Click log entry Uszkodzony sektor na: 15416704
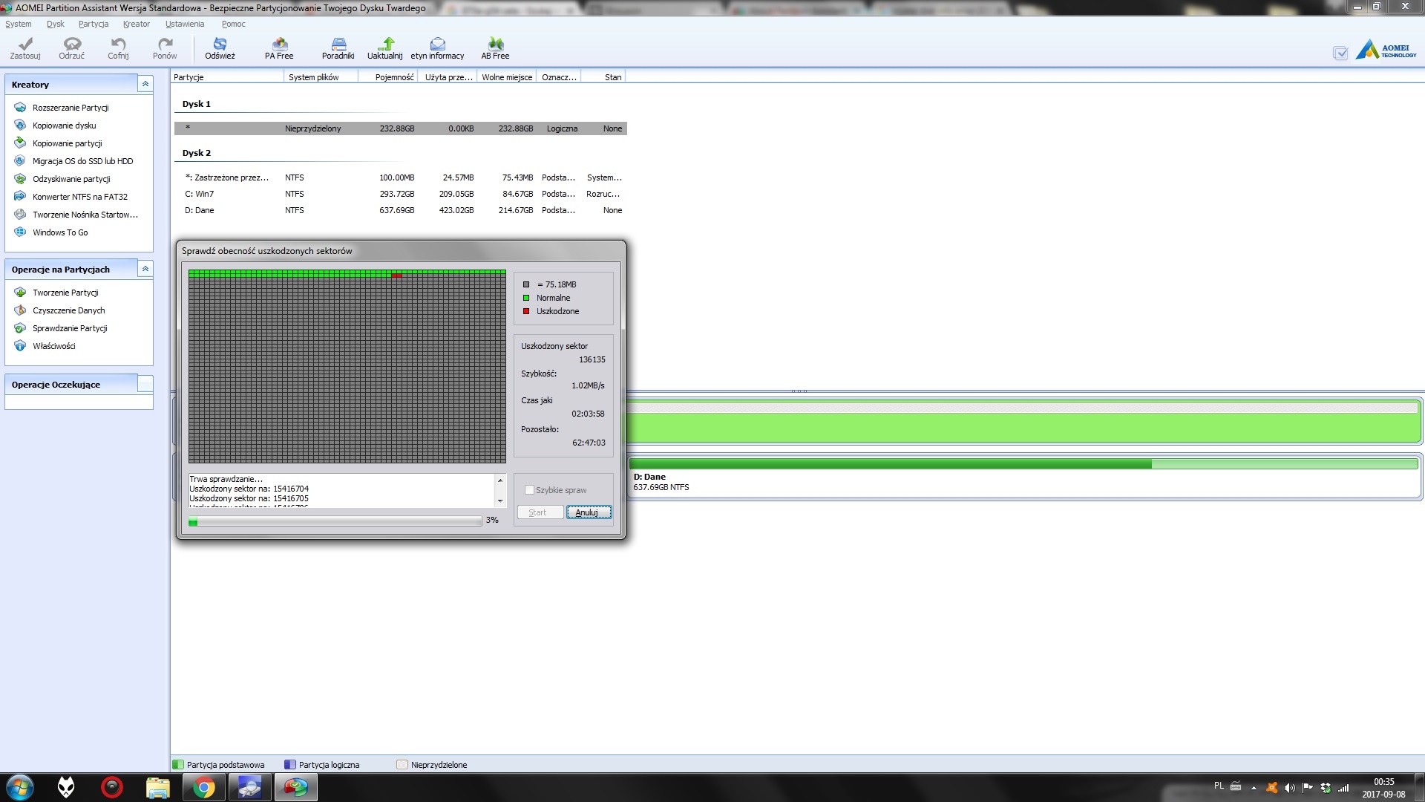The height and width of the screenshot is (802, 1425). tap(249, 489)
